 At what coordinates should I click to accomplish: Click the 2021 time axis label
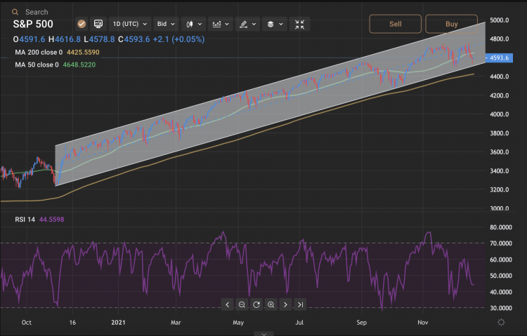click(x=118, y=323)
